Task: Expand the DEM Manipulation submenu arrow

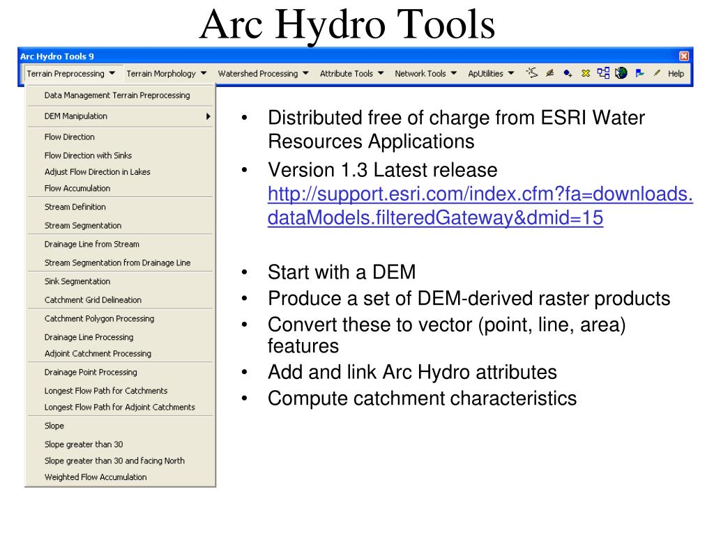Action: point(208,116)
